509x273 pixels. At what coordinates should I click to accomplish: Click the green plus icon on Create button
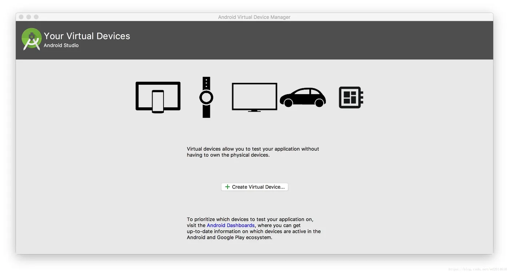[x=227, y=187]
